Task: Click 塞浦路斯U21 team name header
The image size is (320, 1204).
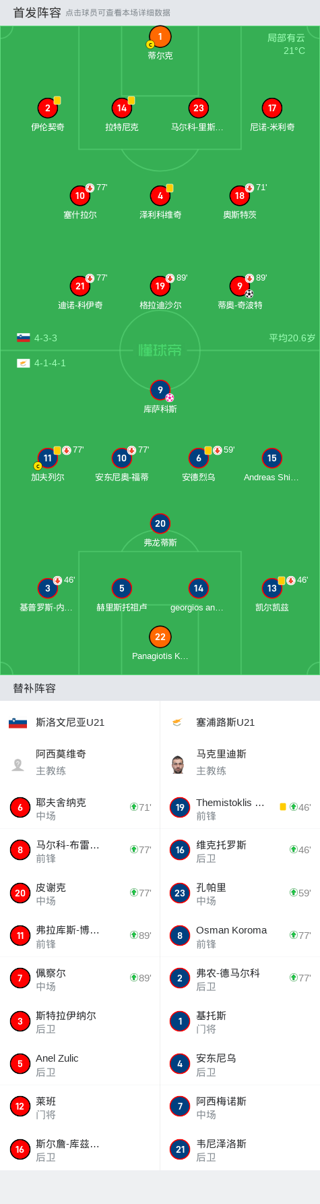Action: point(225,722)
